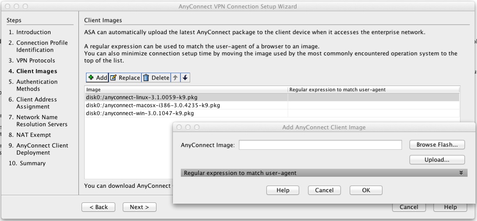The width and height of the screenshot is (477, 221).
Task: Click regex cell for anyconnect-win row
Action: click(374, 113)
